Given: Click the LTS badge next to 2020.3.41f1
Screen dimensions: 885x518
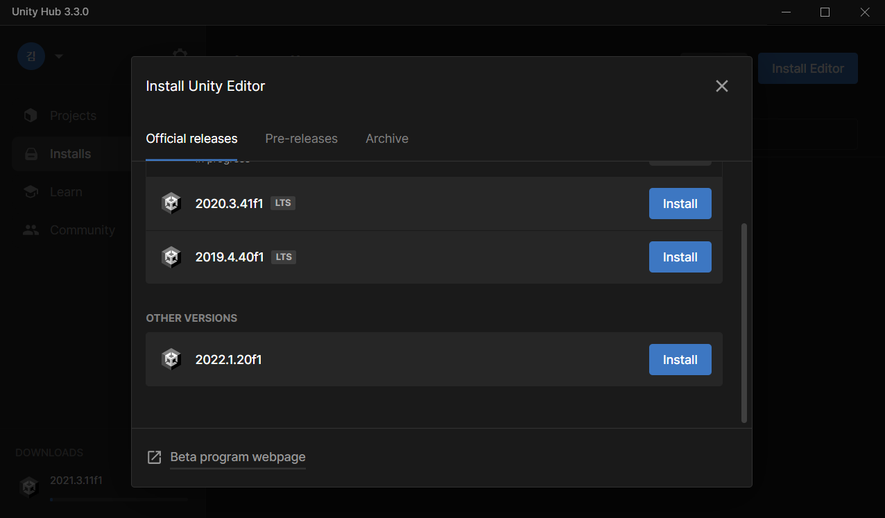Looking at the screenshot, I should click(283, 203).
